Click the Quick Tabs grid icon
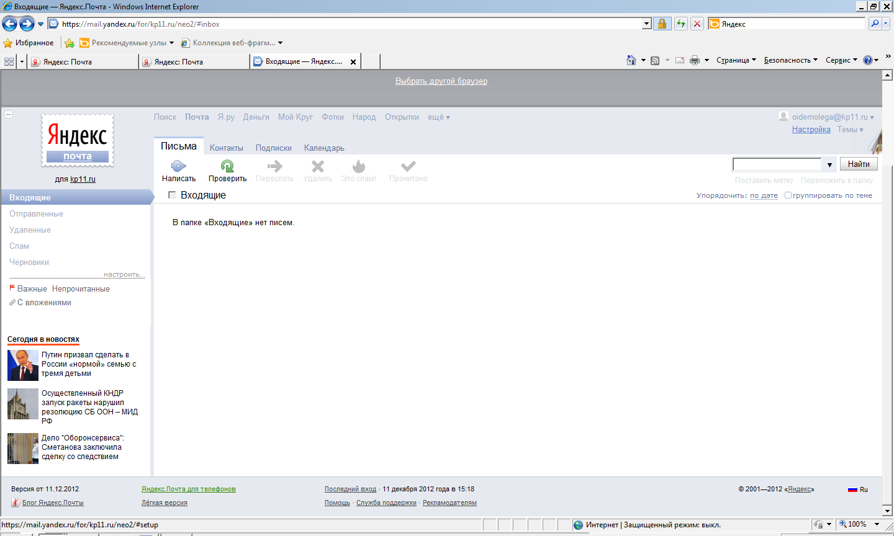Viewport: 894px width, 536px height. coord(9,61)
